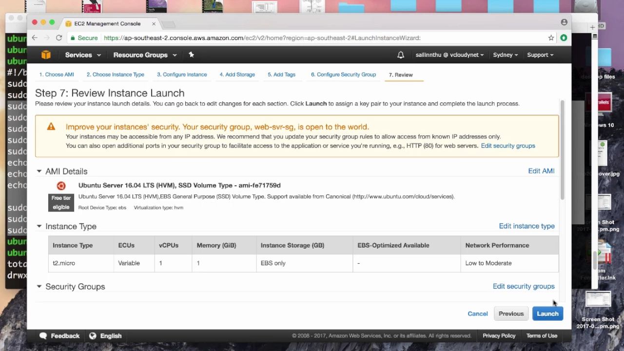The width and height of the screenshot is (624, 351).
Task: Open the Sydney region dropdown
Action: tap(505, 55)
